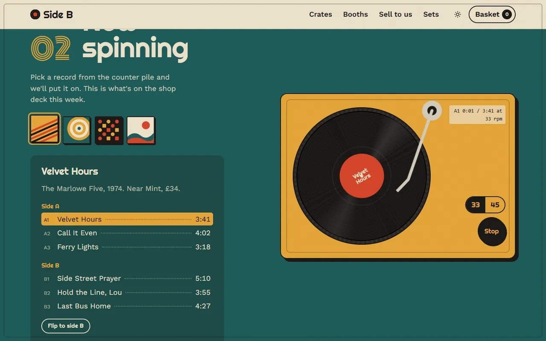Click the red Velvet Hours record label
The width and height of the screenshot is (546, 341).
click(x=362, y=176)
